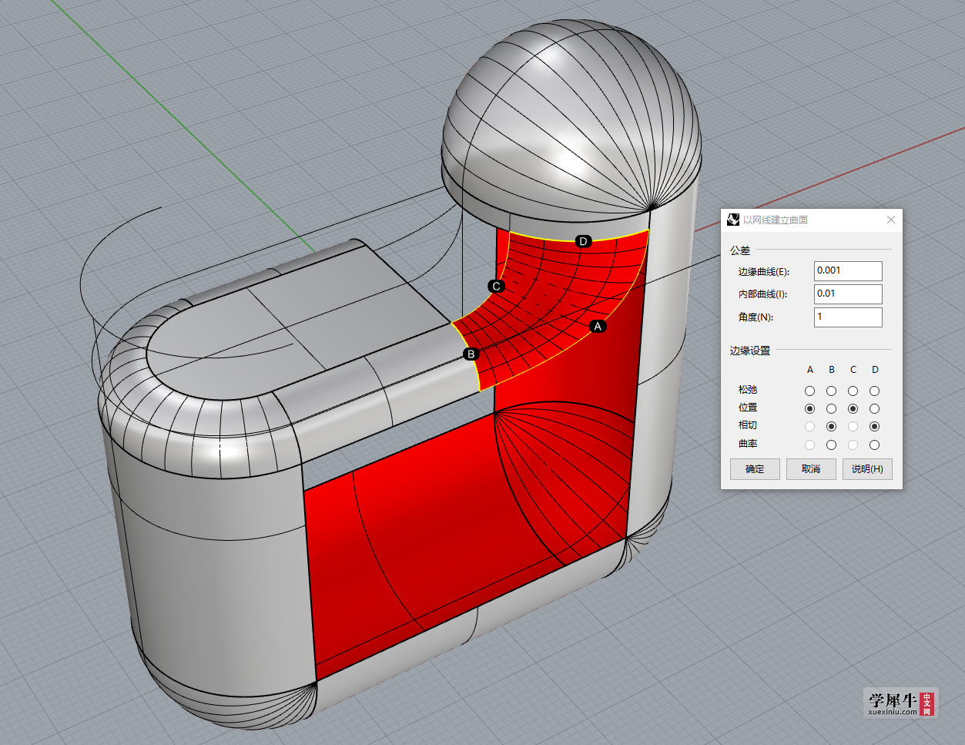This screenshot has height=745, width=965.
Task: Select 位置 for edge A
Action: point(809,408)
